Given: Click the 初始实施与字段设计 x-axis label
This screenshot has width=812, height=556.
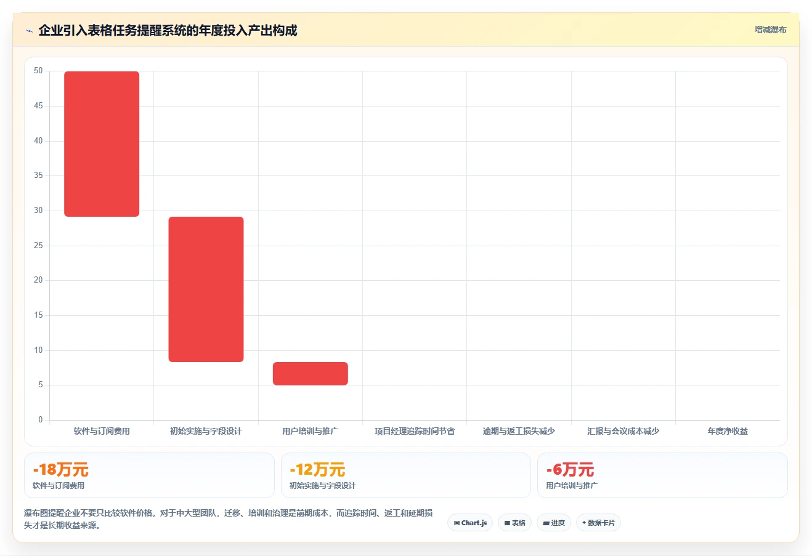Looking at the screenshot, I should (206, 431).
